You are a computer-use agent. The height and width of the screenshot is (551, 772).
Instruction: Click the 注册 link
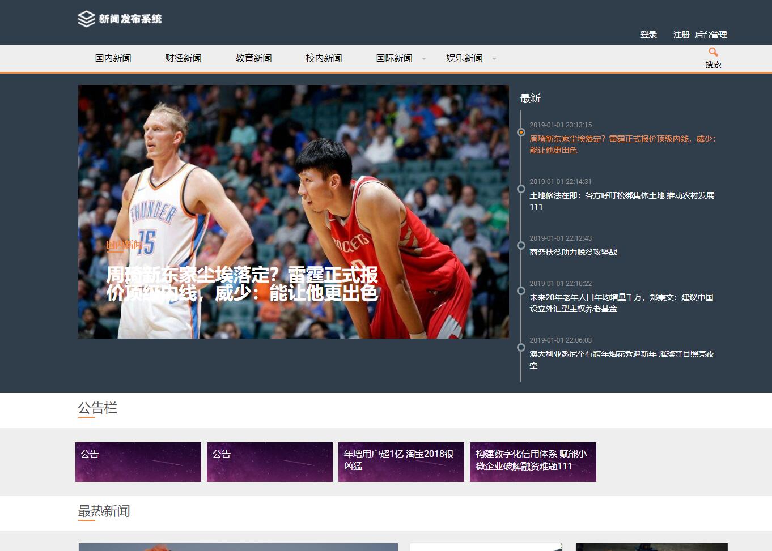click(681, 35)
